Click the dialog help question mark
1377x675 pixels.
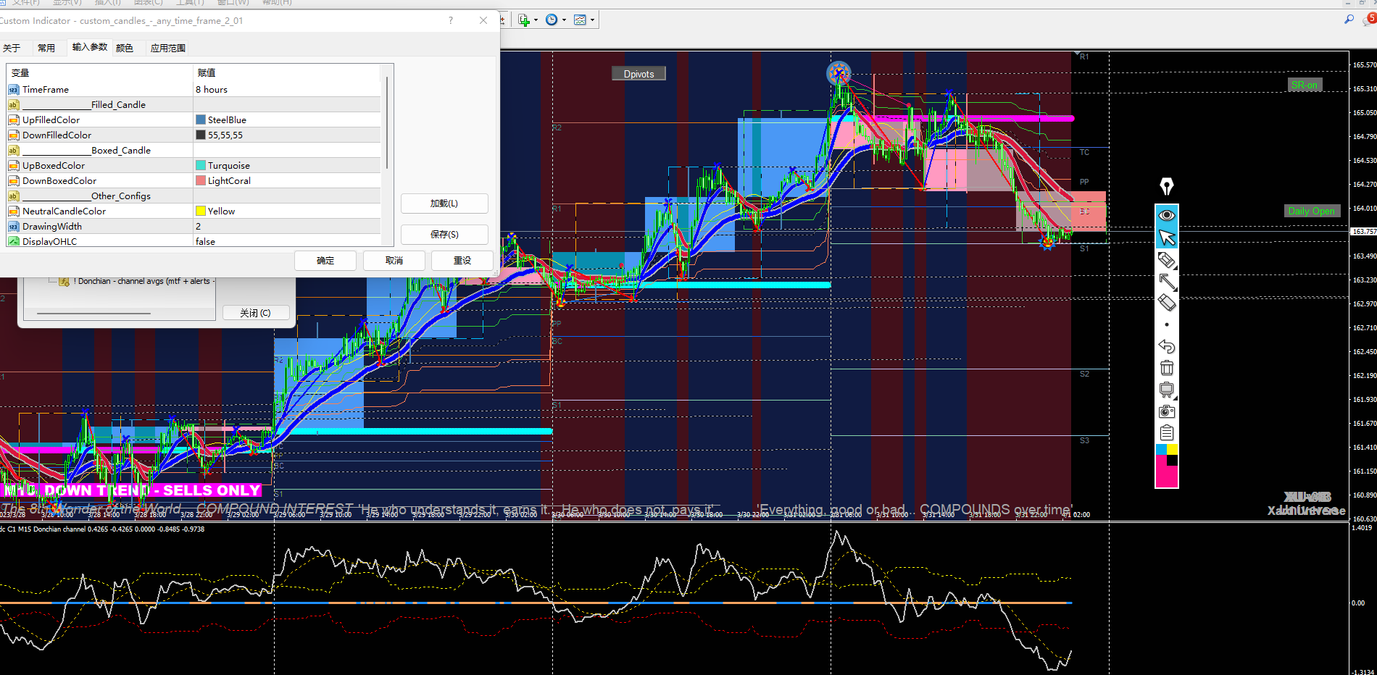(451, 20)
